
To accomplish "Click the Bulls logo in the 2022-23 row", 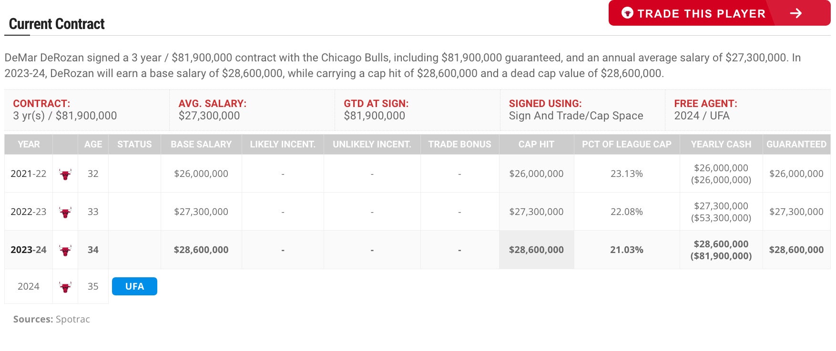I will pos(65,212).
